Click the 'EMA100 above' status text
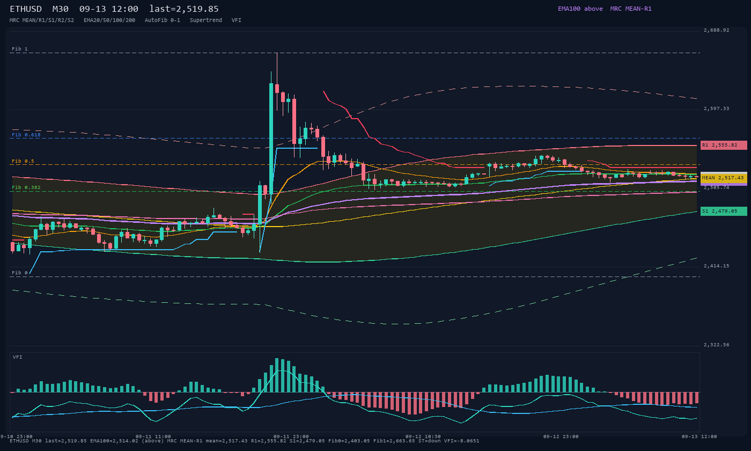This screenshot has height=451, width=751. [580, 9]
